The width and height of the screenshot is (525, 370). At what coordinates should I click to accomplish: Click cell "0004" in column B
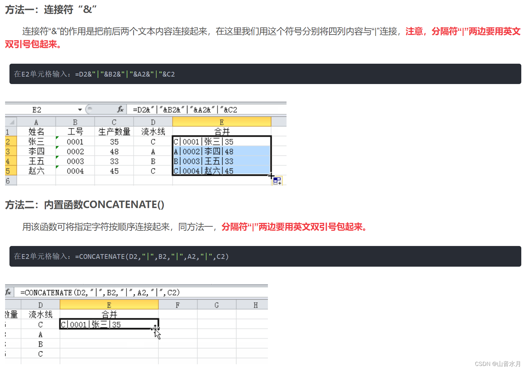[75, 171]
